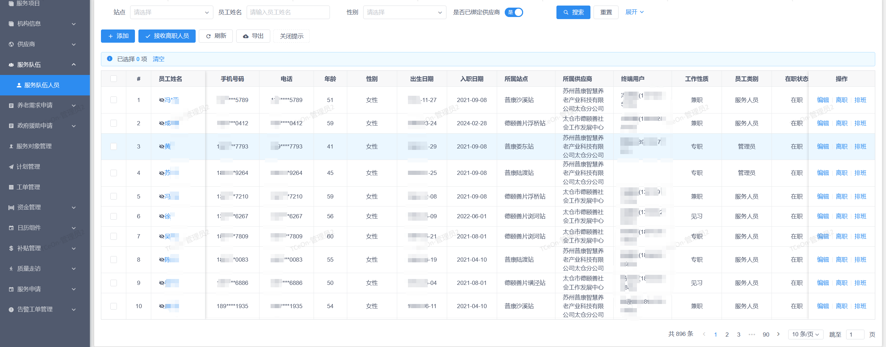Viewport: 886px width, 347px height.
Task: Click 编辑 link for row 4
Action: pyautogui.click(x=823, y=173)
